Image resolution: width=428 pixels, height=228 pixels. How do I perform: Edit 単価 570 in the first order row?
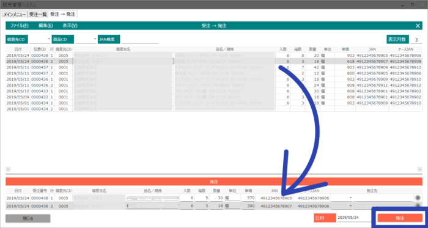click(x=248, y=197)
